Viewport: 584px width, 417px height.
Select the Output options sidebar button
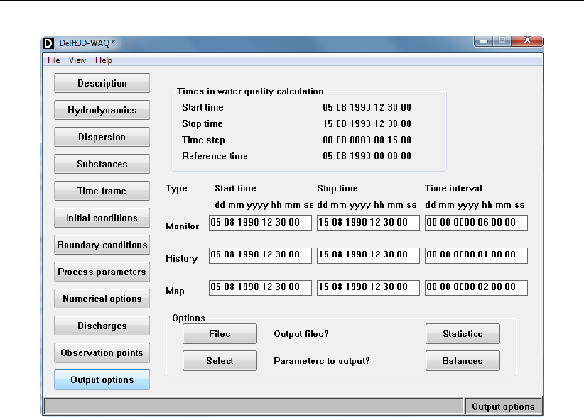102,379
